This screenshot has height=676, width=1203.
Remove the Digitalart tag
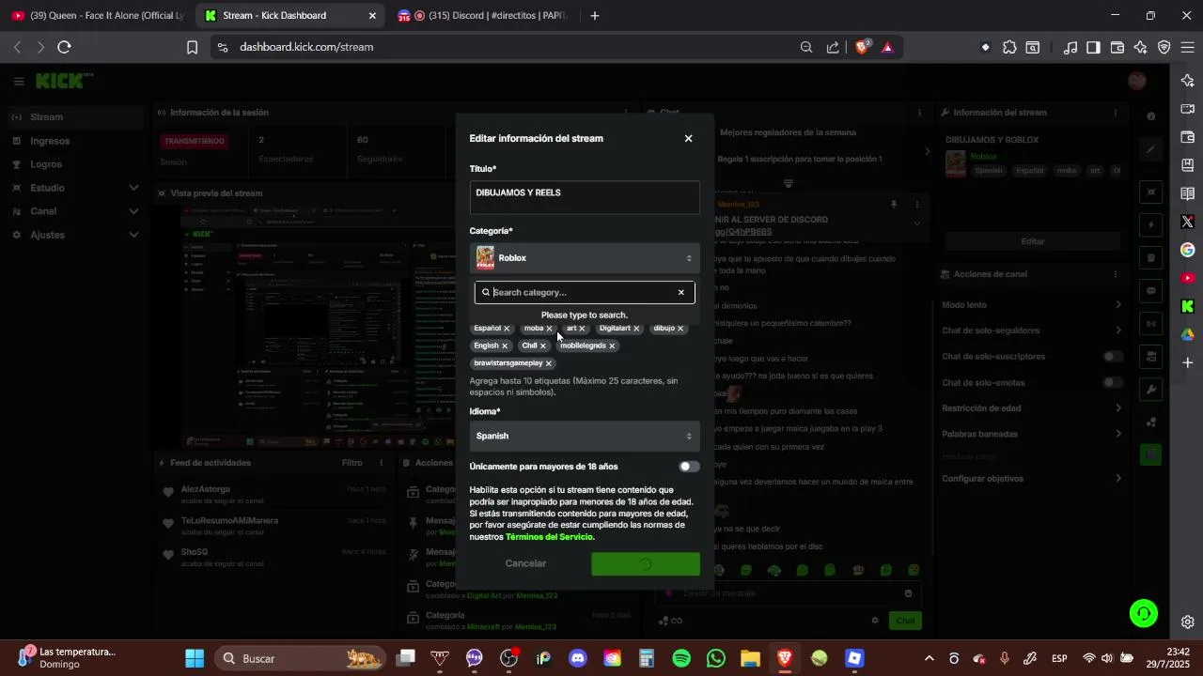636,329
